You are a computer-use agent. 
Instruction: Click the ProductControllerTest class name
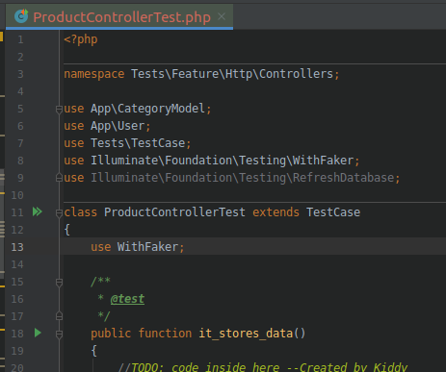(x=174, y=212)
